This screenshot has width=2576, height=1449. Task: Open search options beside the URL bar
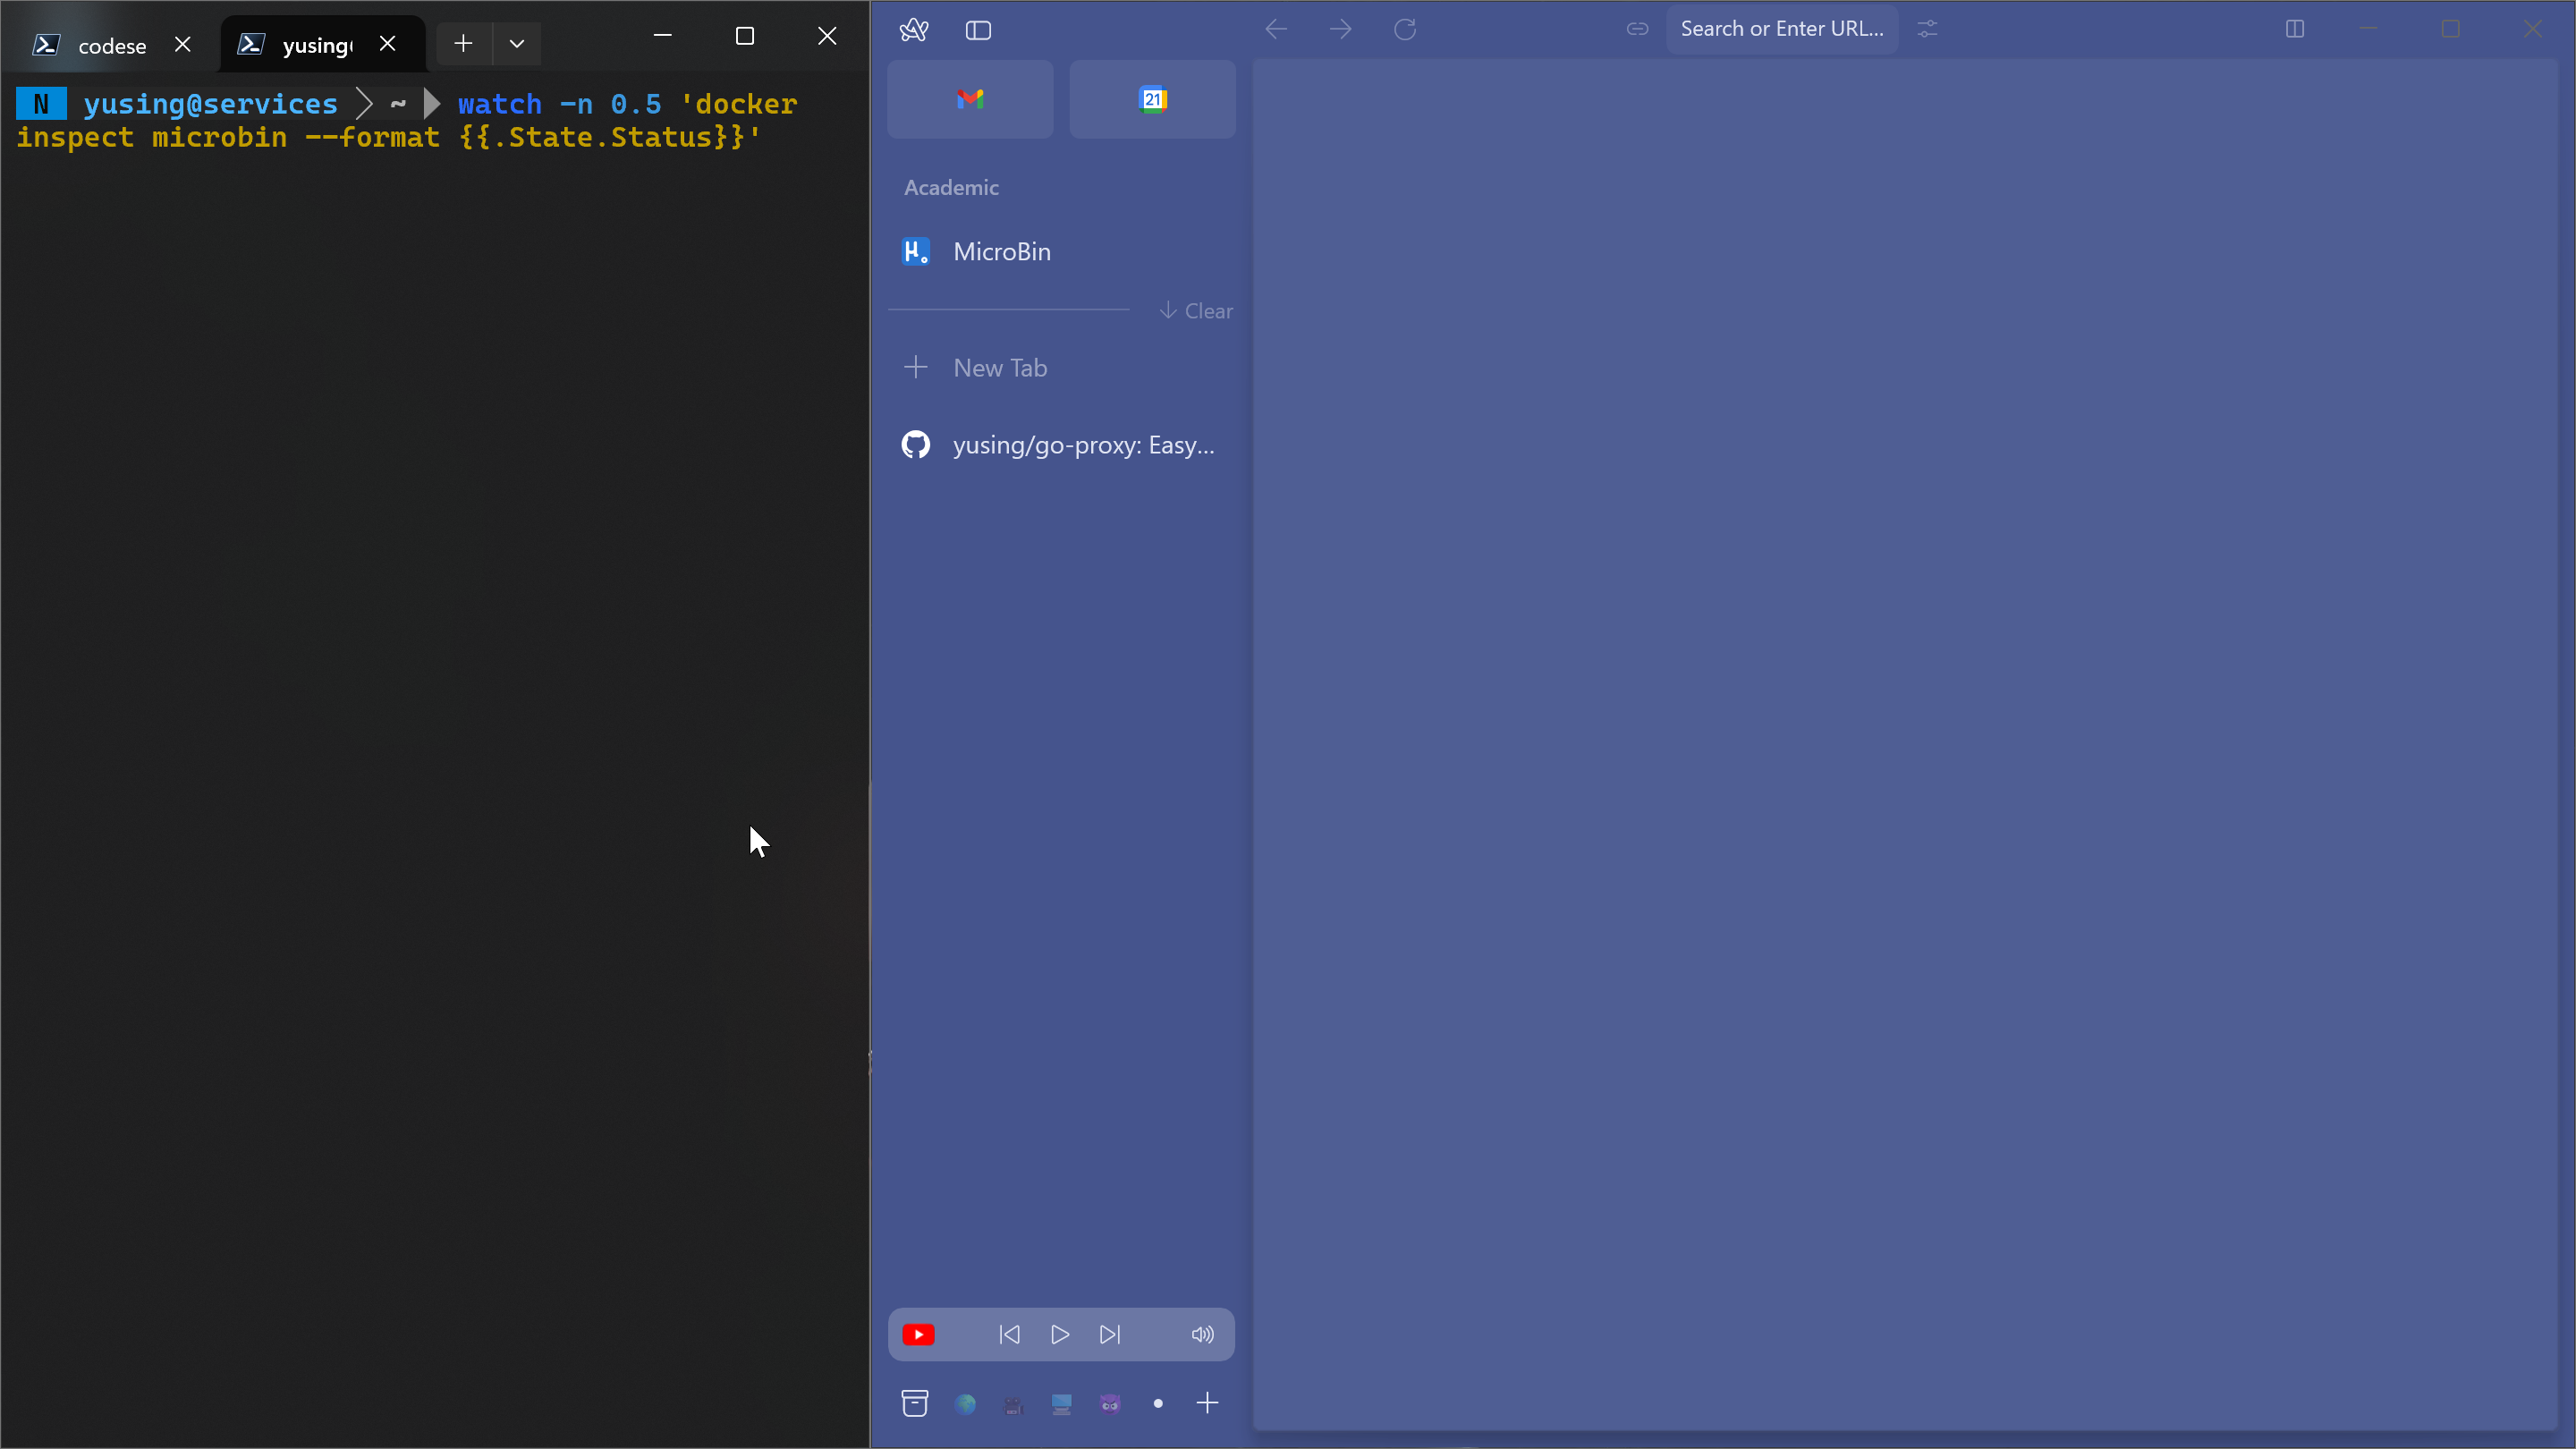(1928, 29)
